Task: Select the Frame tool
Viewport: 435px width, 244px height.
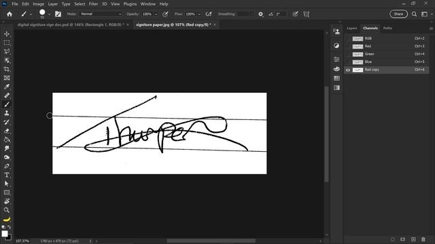Action: point(7,78)
